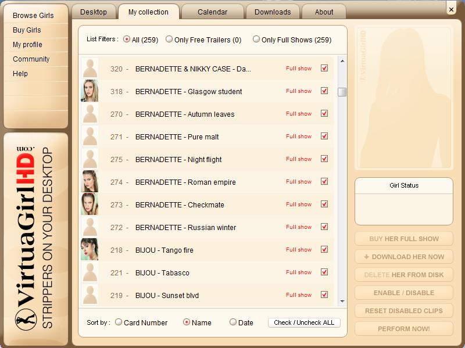
Task: Open Community from the left sidebar
Action: (31, 59)
